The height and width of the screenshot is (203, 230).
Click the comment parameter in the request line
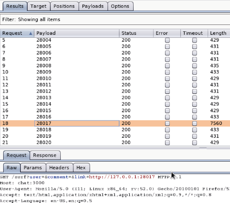pos(58,177)
